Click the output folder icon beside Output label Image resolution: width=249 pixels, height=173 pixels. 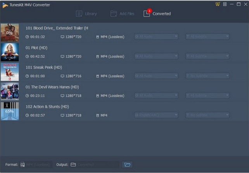[x=73, y=164]
